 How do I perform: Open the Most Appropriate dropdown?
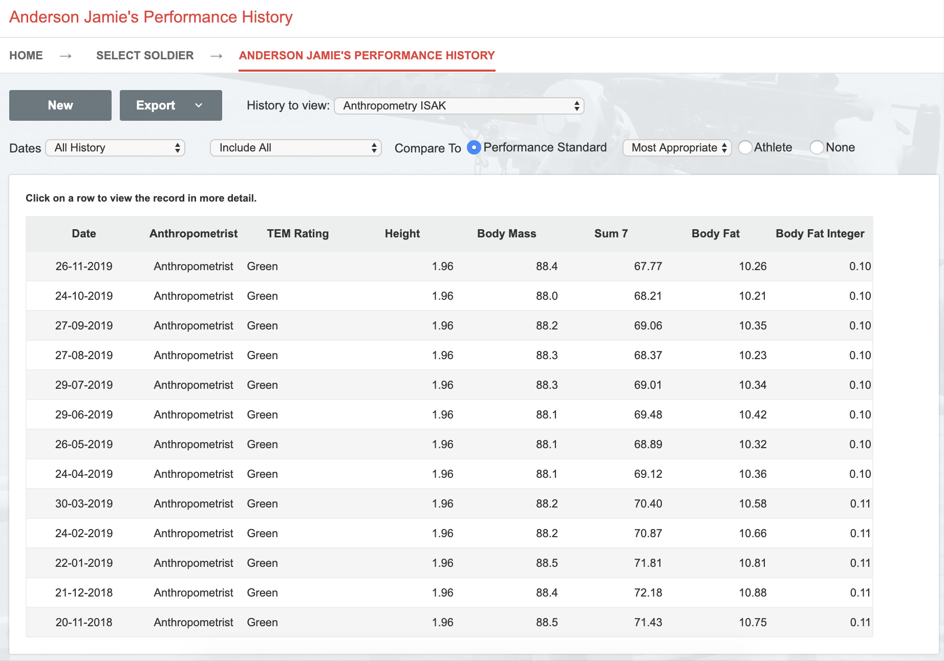[677, 148]
